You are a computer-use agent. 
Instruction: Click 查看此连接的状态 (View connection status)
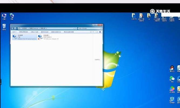tap(56, 32)
